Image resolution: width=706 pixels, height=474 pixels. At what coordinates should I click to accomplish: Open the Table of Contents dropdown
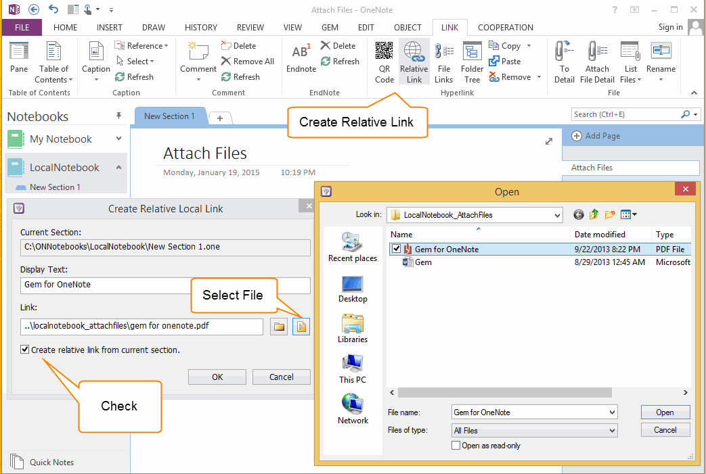[x=53, y=62]
